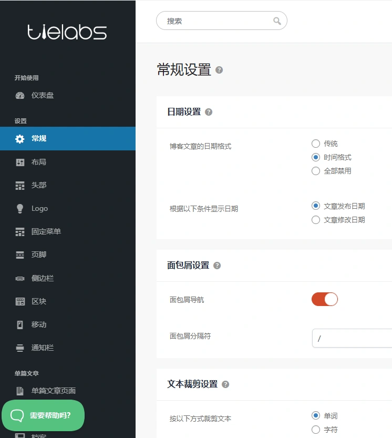Screen dimensions: 392x438
Task: Open the 区块 menu item
Action: [68, 302]
